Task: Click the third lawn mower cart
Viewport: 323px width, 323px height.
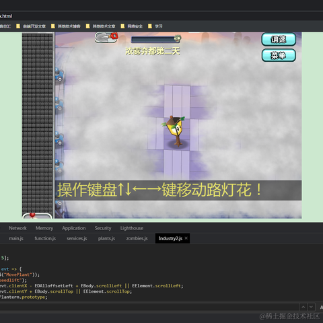Action: (x=59, y=139)
